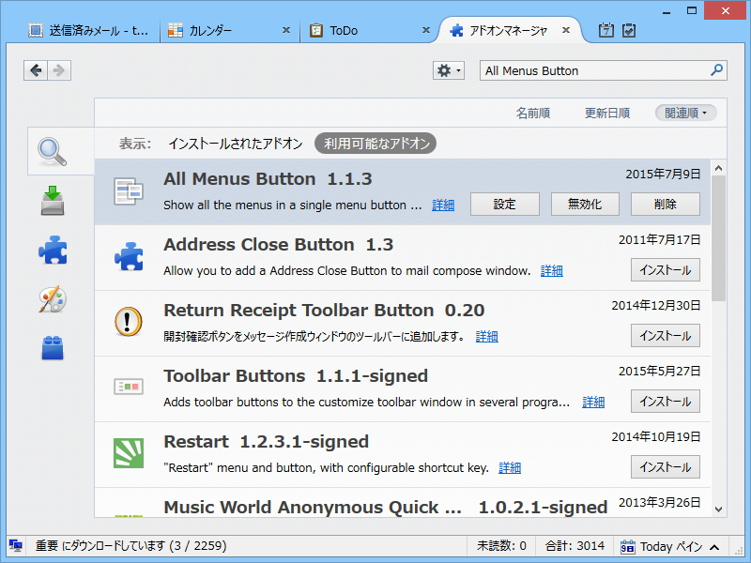View plugins with the blue brick icon
The width and height of the screenshot is (751, 563).
coord(54,347)
